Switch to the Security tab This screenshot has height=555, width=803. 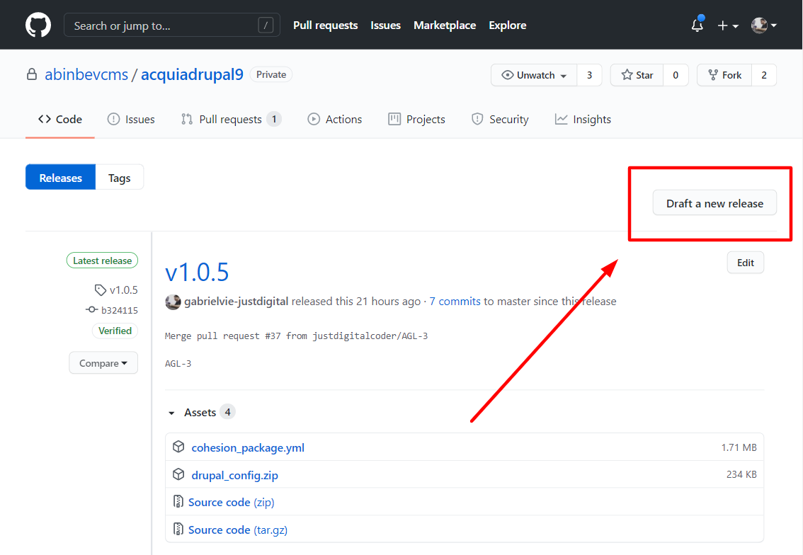(500, 120)
